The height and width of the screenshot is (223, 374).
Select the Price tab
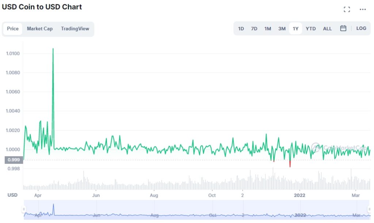[x=13, y=29]
